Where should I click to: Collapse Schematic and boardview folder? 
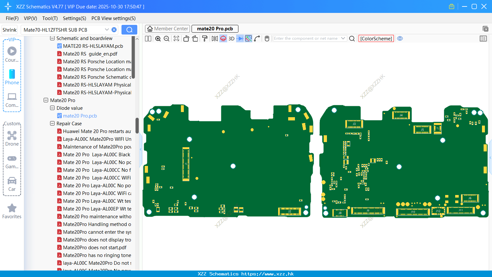(x=52, y=38)
